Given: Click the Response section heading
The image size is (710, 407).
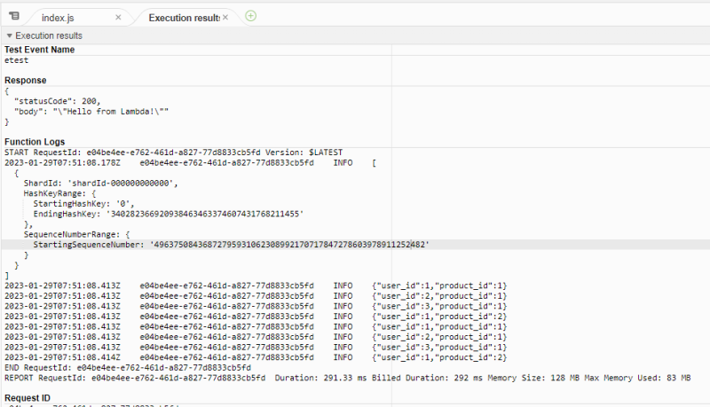Looking at the screenshot, I should 26,81.
